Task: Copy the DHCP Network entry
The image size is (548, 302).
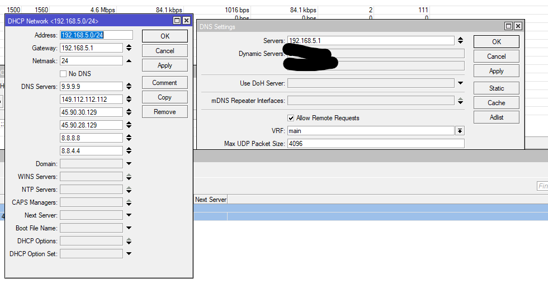Action: tap(164, 97)
